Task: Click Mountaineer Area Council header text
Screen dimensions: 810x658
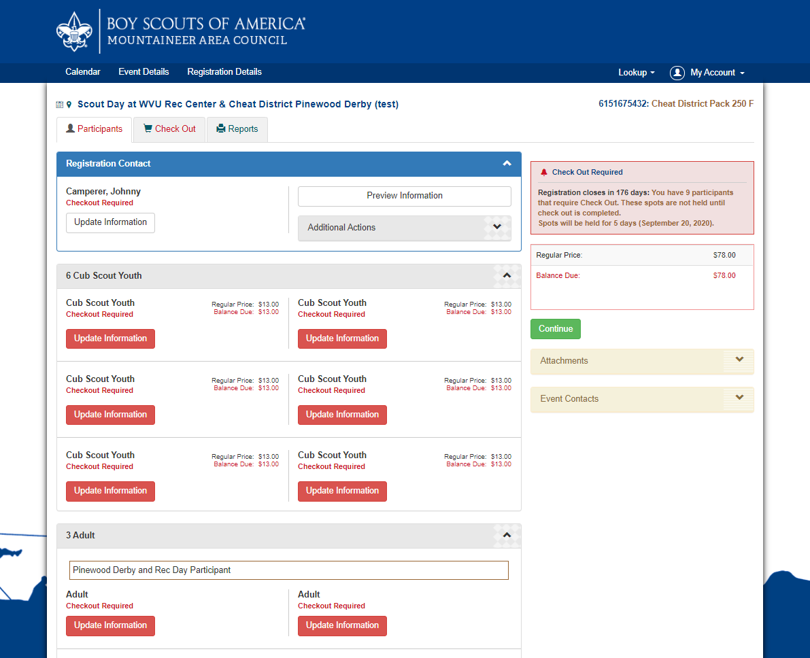Action: [197, 40]
